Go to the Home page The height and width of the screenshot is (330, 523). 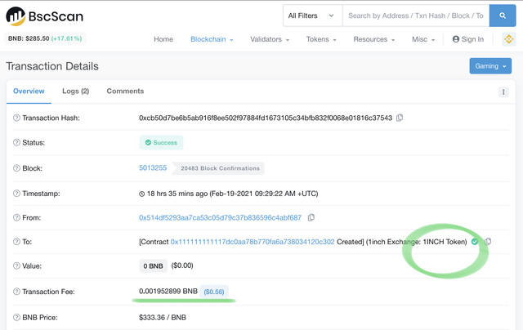(163, 39)
